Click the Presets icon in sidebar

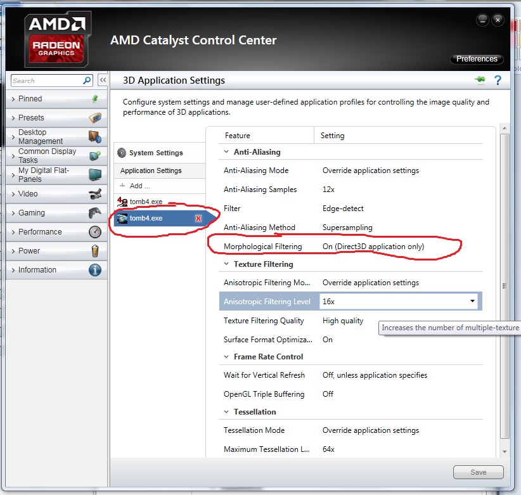(95, 118)
